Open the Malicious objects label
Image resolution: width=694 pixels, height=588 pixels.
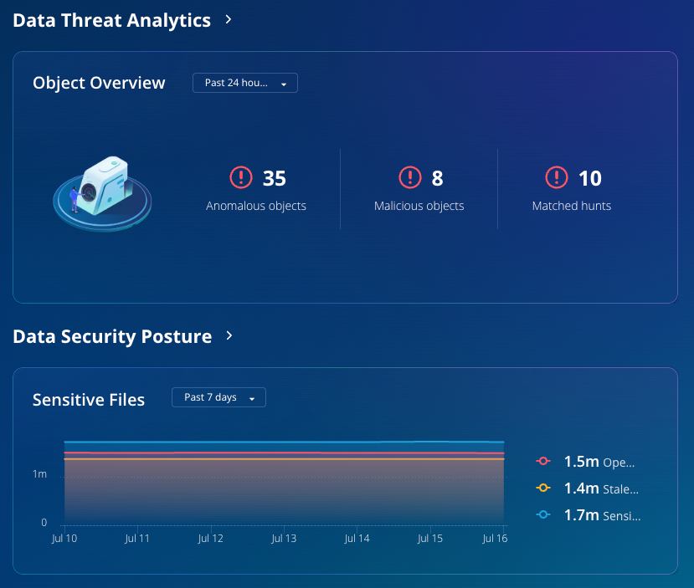(419, 206)
